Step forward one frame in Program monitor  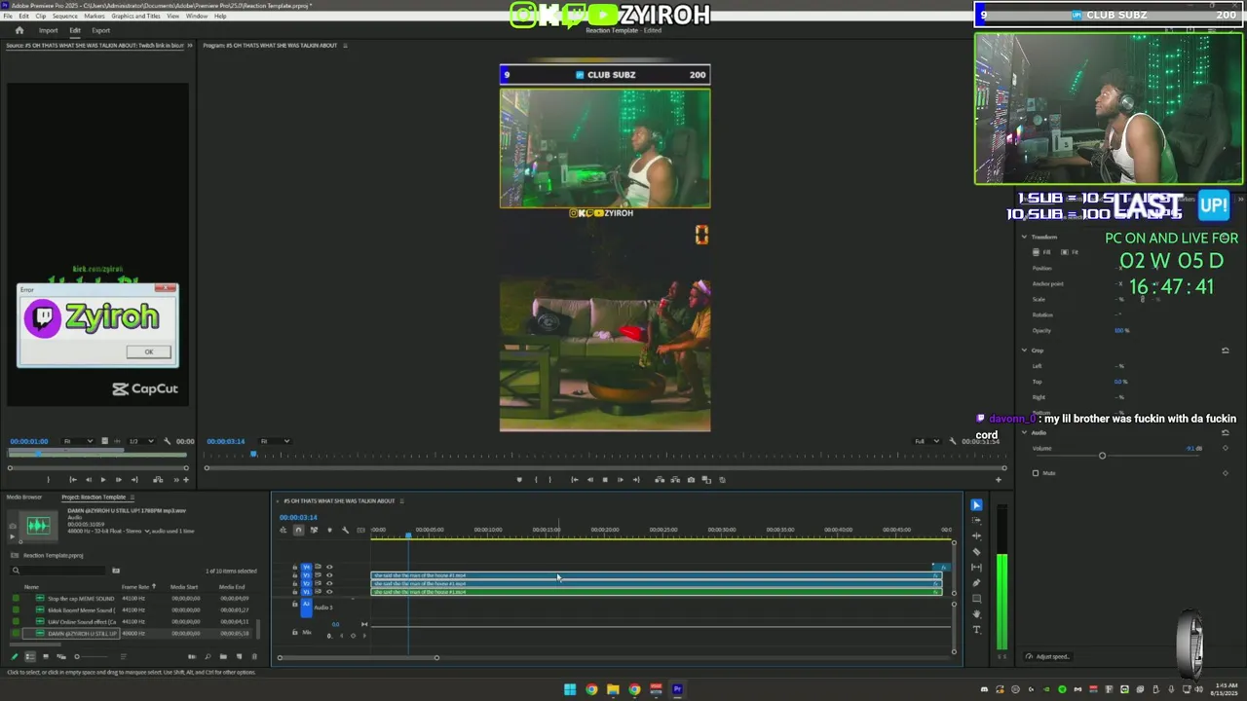click(x=621, y=479)
